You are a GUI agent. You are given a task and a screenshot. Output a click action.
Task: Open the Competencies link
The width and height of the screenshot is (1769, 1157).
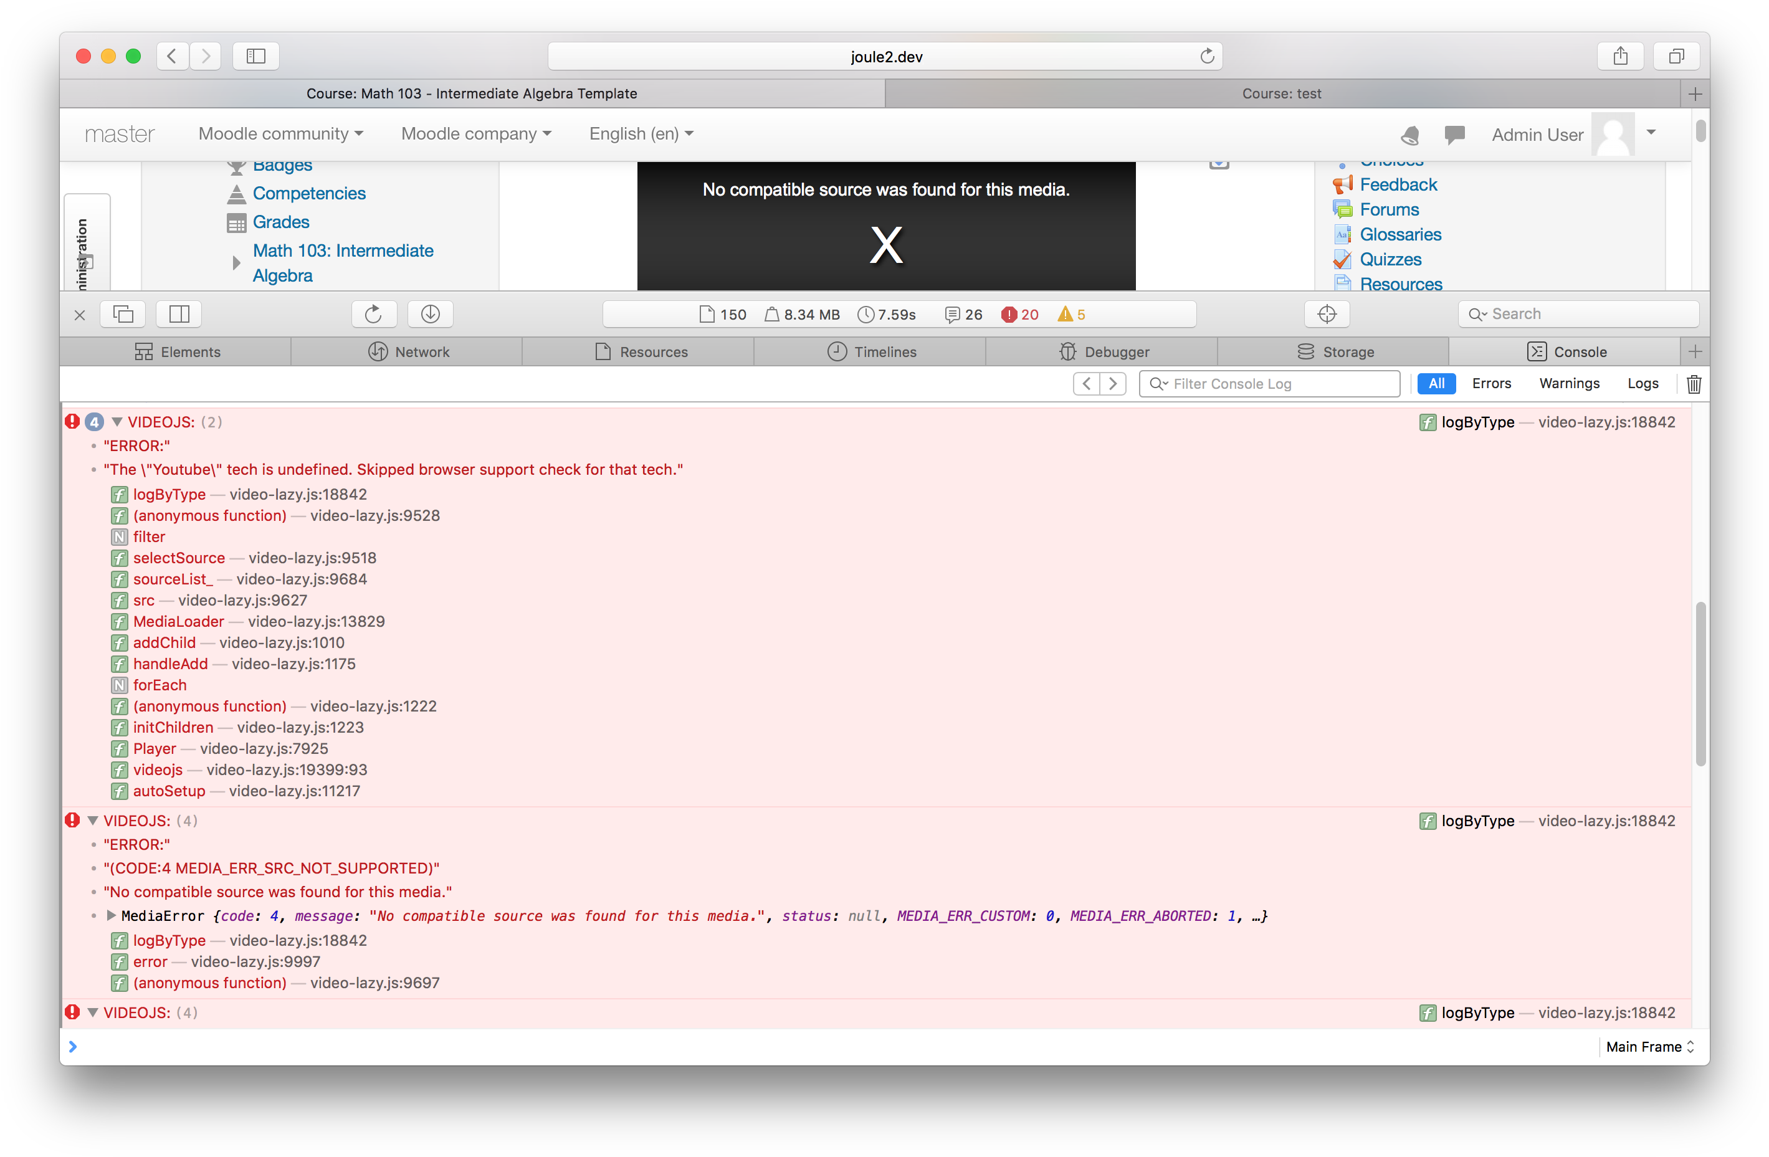pyautogui.click(x=309, y=193)
